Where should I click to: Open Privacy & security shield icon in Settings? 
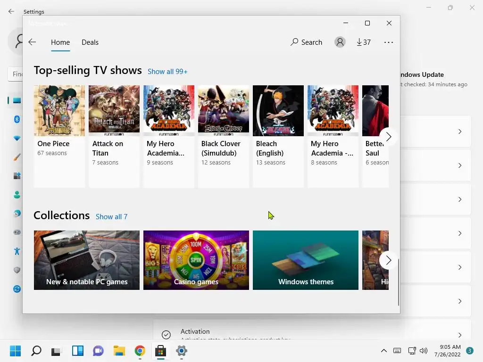coord(17,270)
